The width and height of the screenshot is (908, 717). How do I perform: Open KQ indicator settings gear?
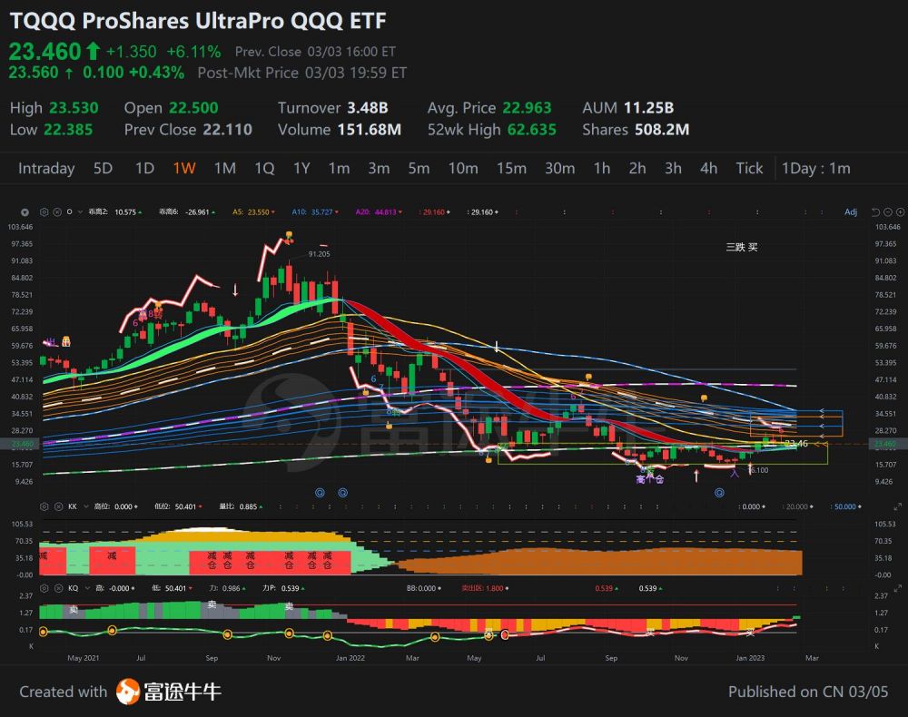coord(44,588)
